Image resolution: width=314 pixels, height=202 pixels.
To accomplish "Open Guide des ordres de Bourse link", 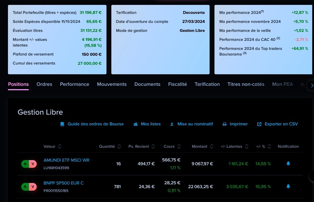I will tap(96, 124).
